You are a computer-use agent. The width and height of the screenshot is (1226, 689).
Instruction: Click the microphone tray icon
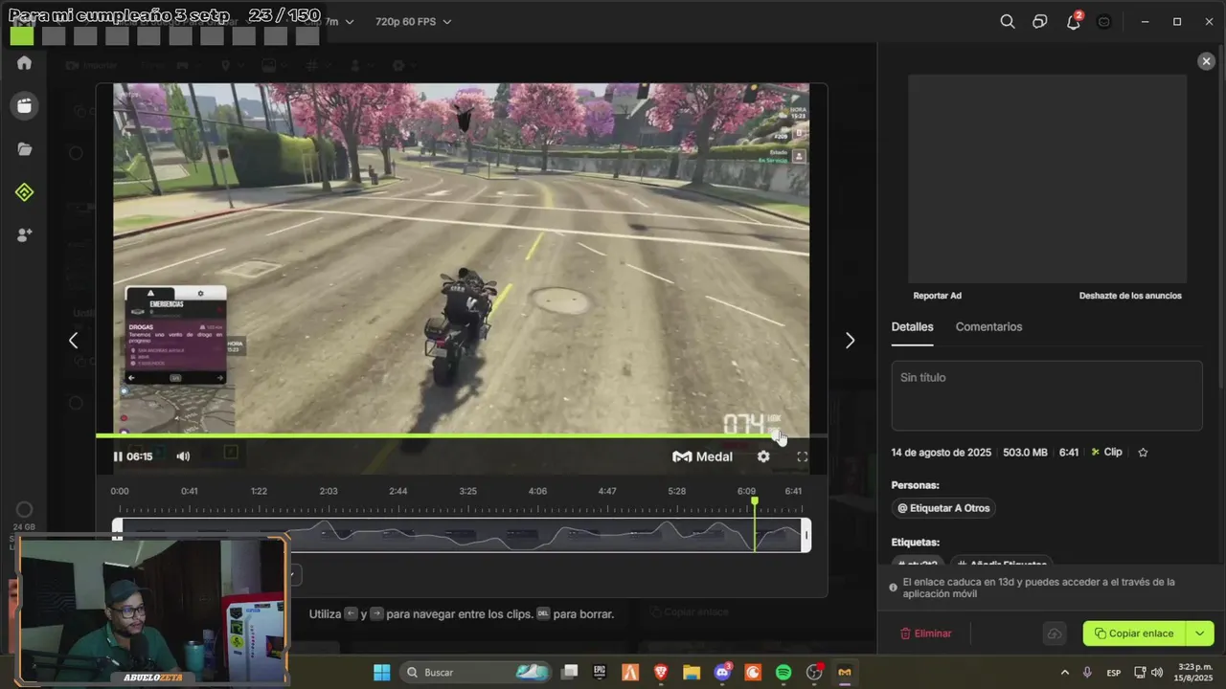coord(1087,672)
